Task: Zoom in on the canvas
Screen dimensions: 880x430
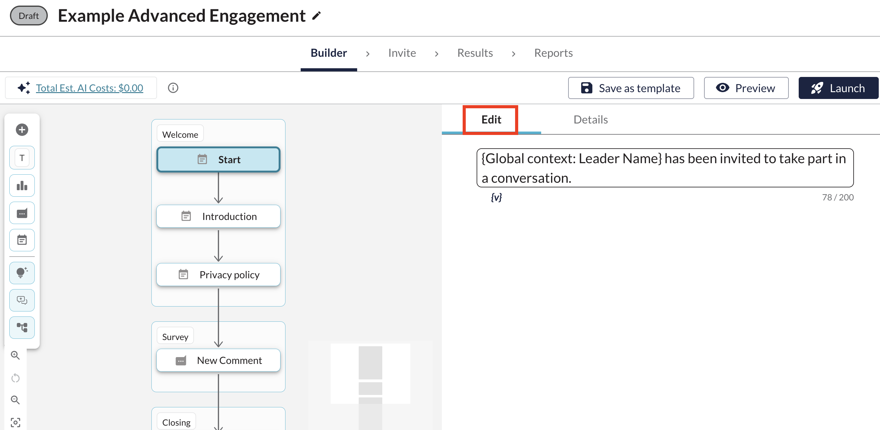Action: click(x=16, y=356)
